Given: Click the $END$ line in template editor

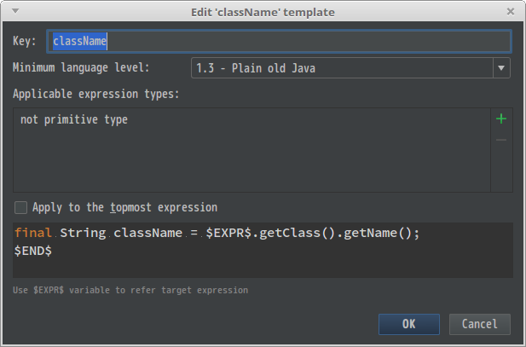Looking at the screenshot, I should coord(33,251).
